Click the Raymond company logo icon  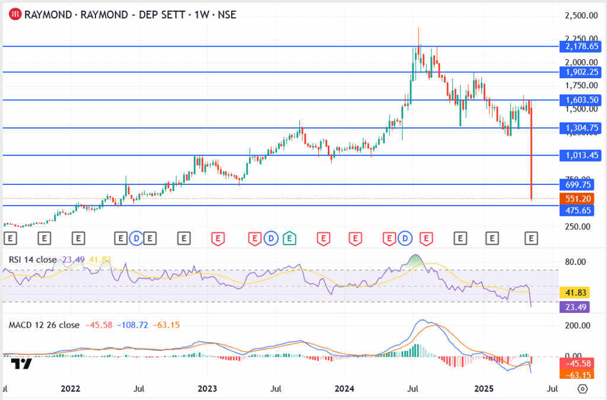coord(15,14)
